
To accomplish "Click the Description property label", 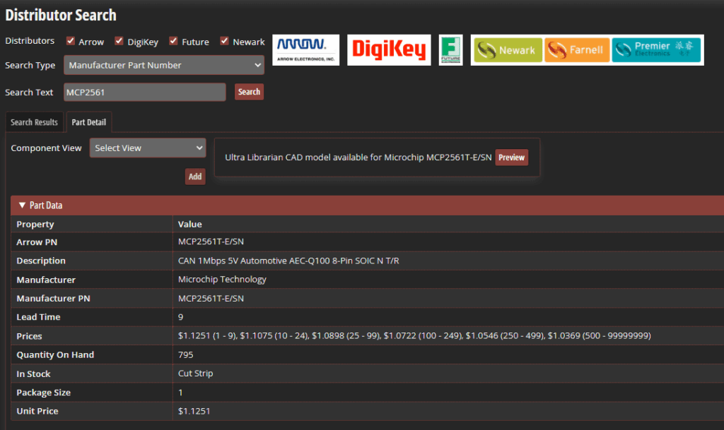I will pyautogui.click(x=41, y=261).
